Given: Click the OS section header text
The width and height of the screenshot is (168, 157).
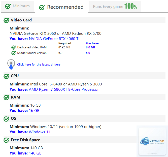Looking at the screenshot, I should click(14, 118).
